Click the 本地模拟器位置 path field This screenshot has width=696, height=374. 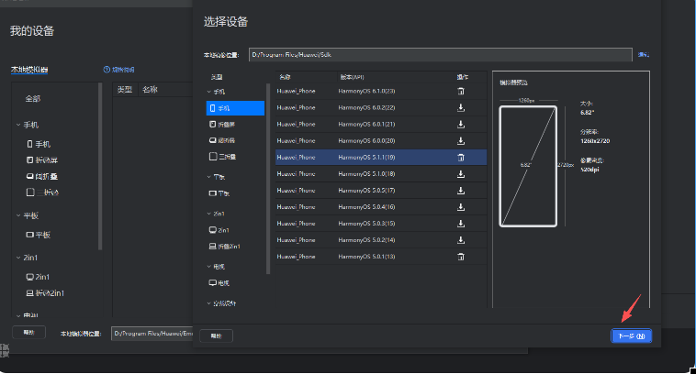tap(152, 334)
